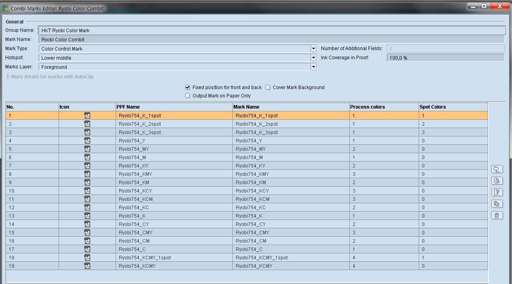Select Mark Name cell Ryobi754_KC

tap(291, 207)
